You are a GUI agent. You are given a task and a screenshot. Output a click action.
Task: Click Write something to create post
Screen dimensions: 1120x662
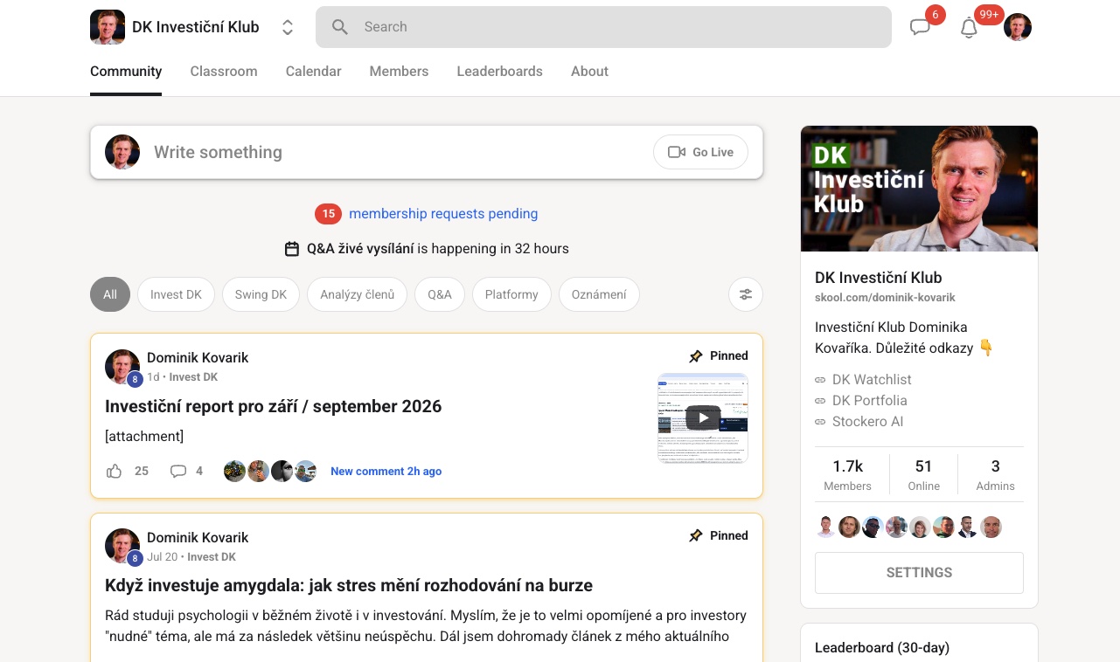(218, 152)
